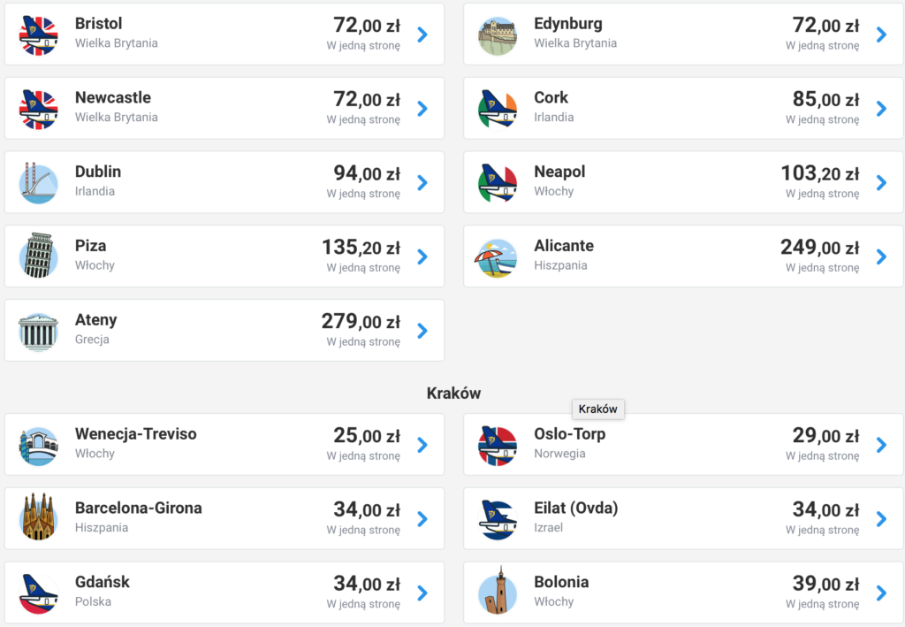
Task: Click the Alicante beach umbrella icon
Action: pos(498,256)
